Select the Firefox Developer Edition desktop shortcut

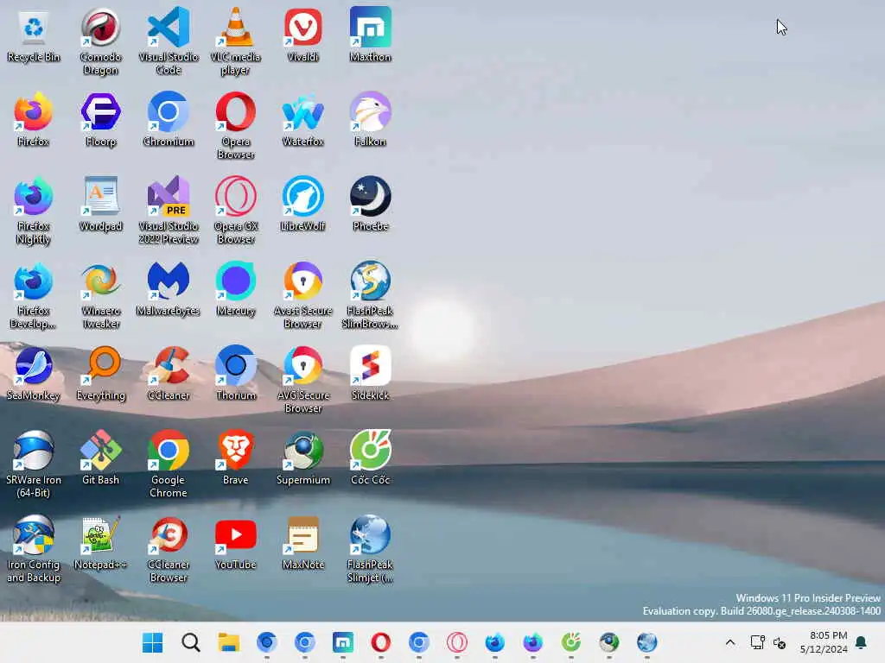[x=34, y=295]
